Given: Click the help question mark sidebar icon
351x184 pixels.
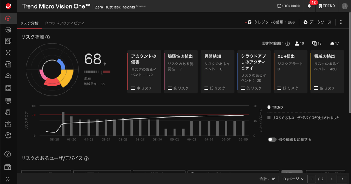Looking at the screenshot, I should pos(8,154).
